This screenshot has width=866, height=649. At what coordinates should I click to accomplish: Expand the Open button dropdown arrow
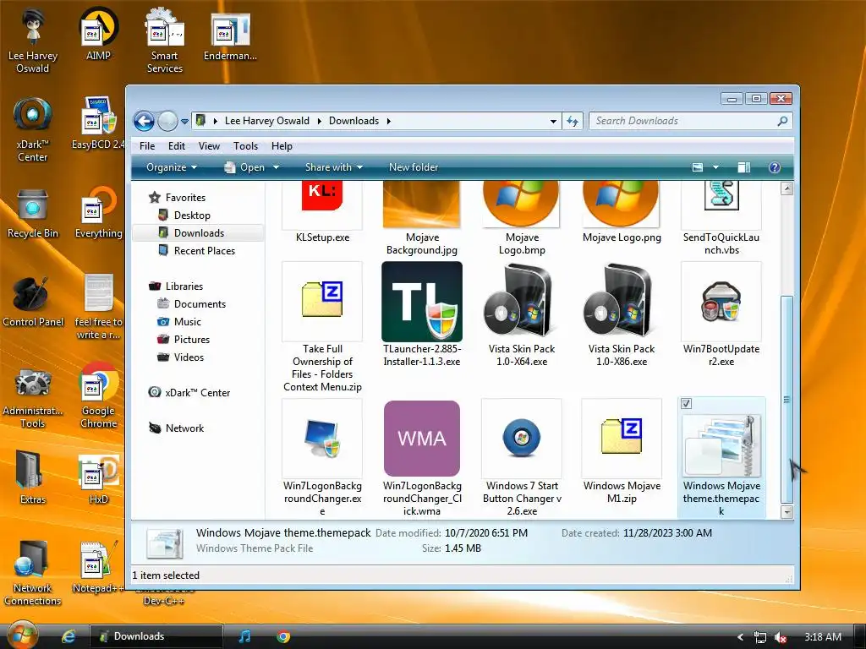276,167
